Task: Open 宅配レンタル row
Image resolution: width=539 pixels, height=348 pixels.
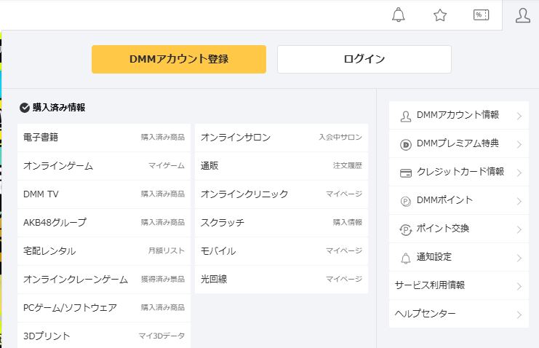Action: click(x=104, y=251)
